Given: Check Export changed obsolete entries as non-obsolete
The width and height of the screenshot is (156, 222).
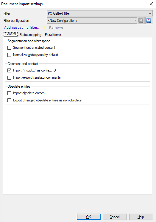Looking at the screenshot, I should tap(9, 101).
